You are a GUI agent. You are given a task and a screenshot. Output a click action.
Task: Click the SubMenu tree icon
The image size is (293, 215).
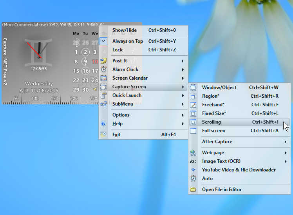click(x=103, y=104)
